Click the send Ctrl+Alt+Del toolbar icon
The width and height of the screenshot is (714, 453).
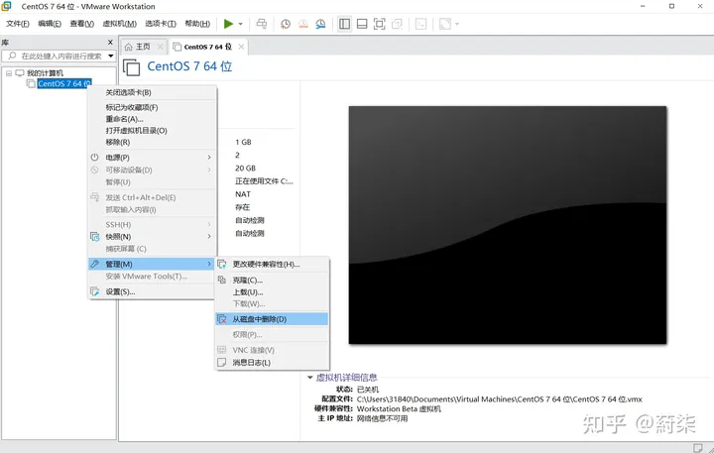click(262, 24)
